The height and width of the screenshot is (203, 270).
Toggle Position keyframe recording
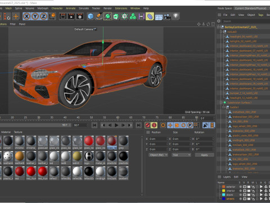(x=170, y=125)
